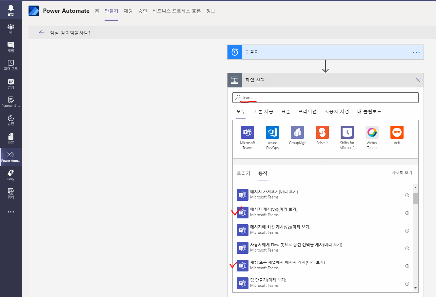Viewport: 436px width, 297px height.
Task: Click the 점심 같이먹을사람? flow title
Action: coord(70,33)
